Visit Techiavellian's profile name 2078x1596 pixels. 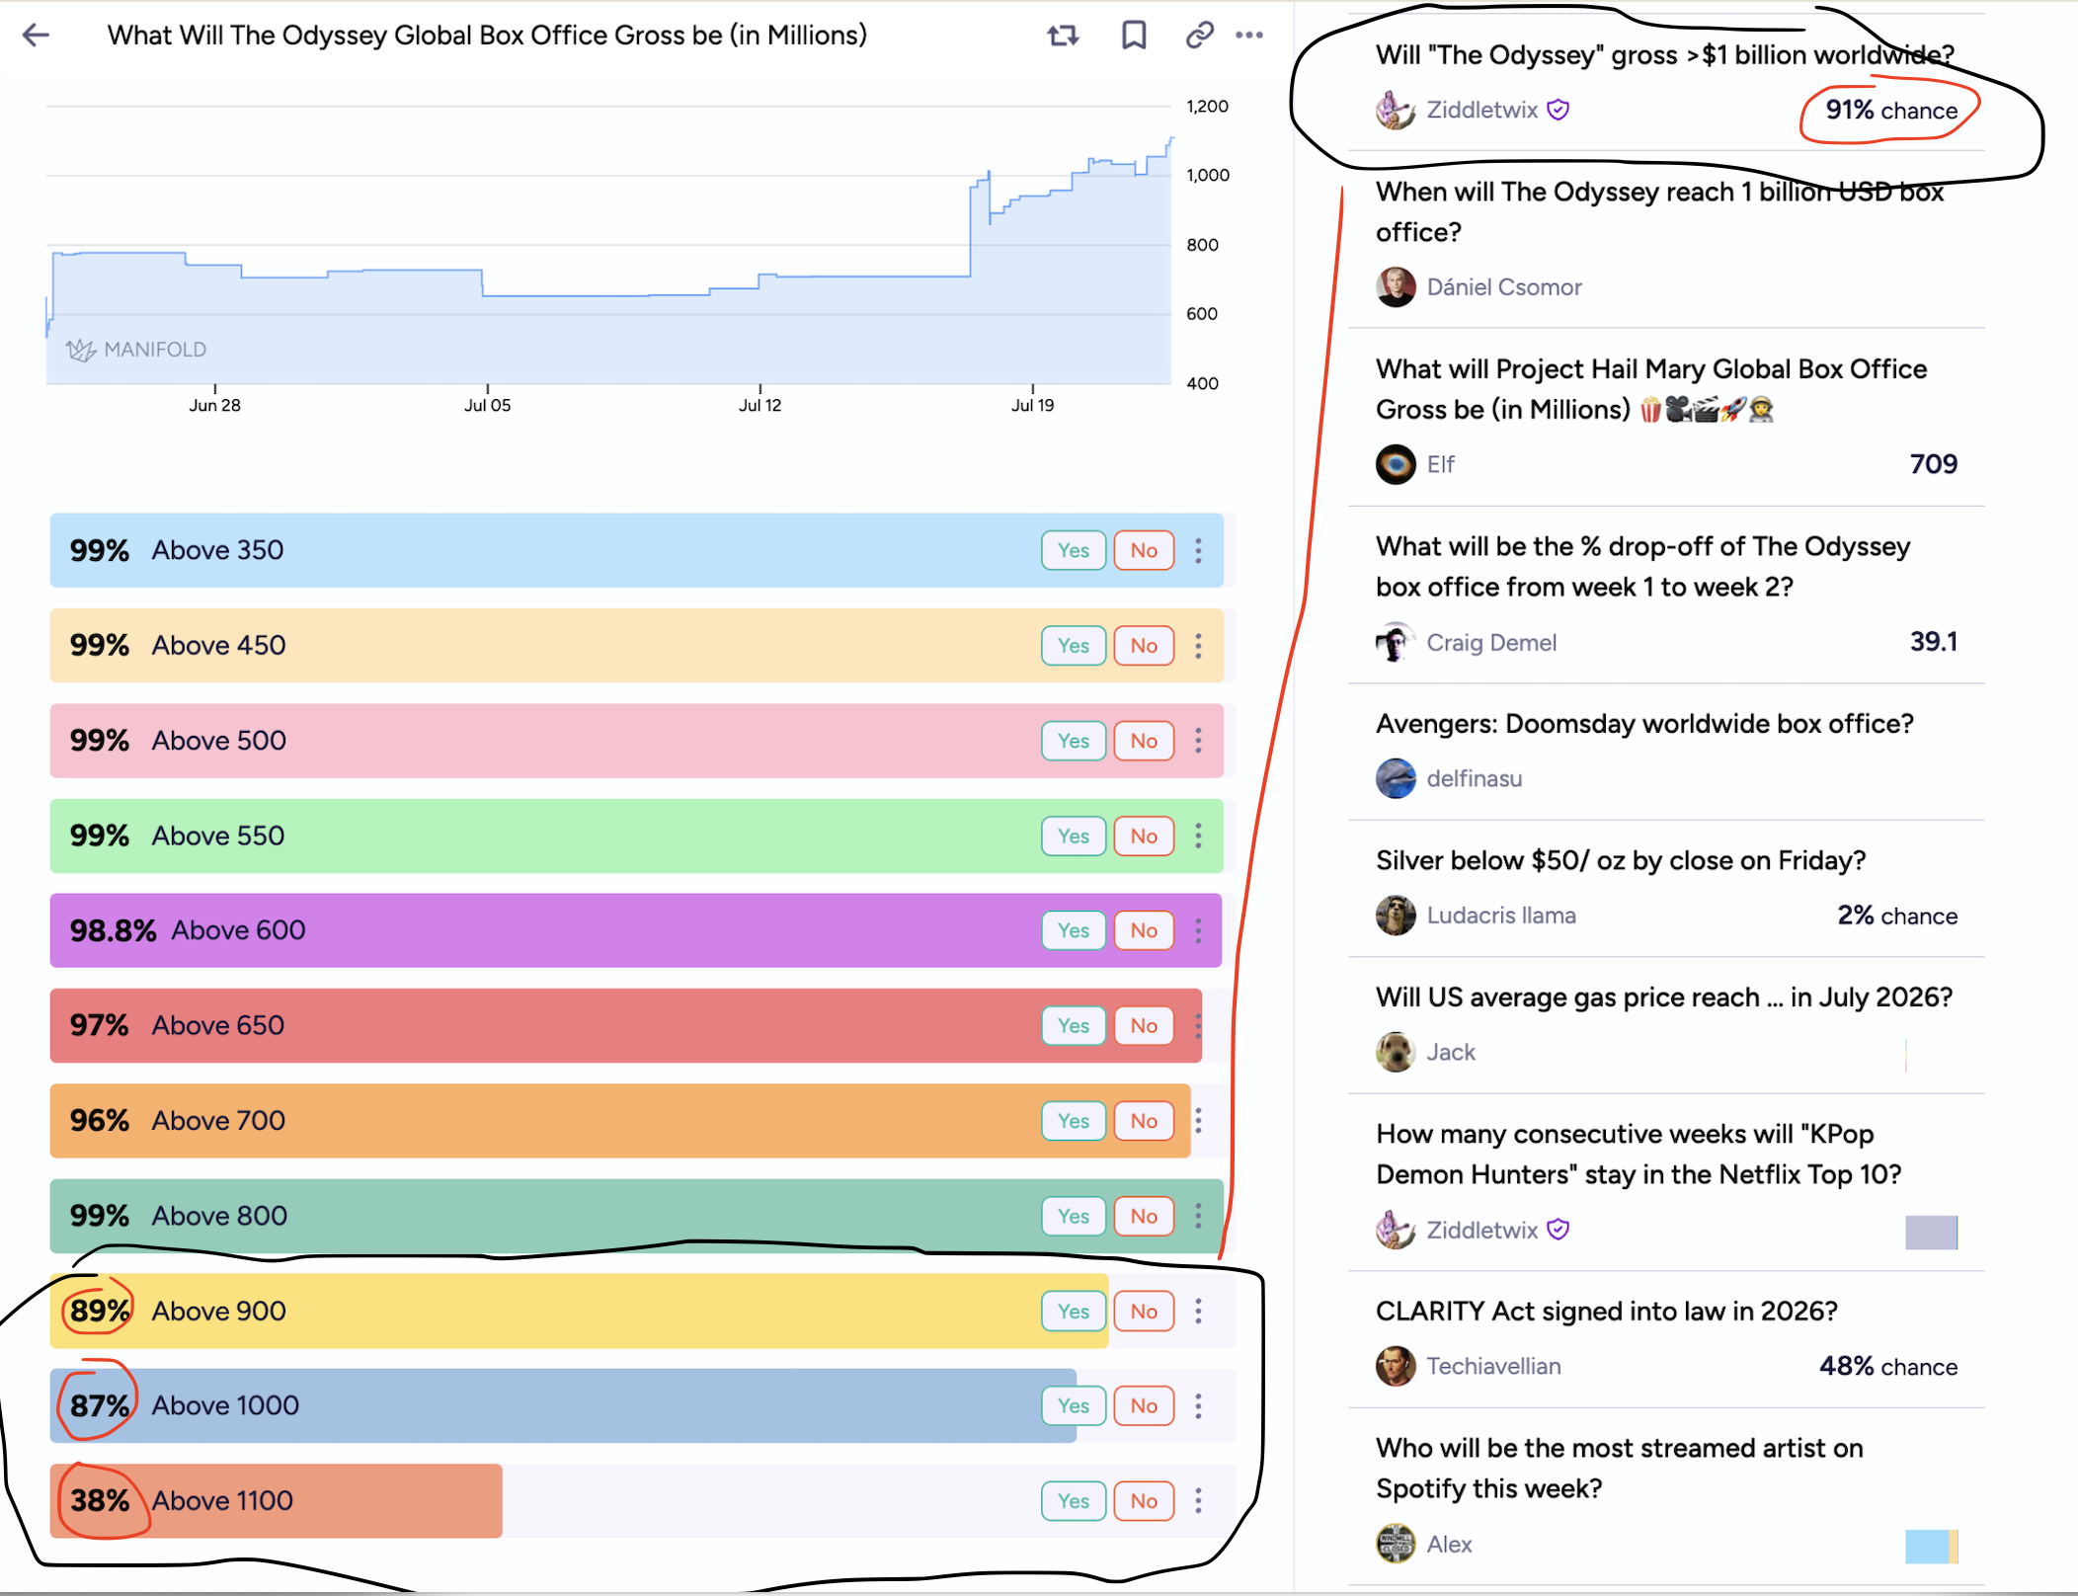coord(1493,1366)
